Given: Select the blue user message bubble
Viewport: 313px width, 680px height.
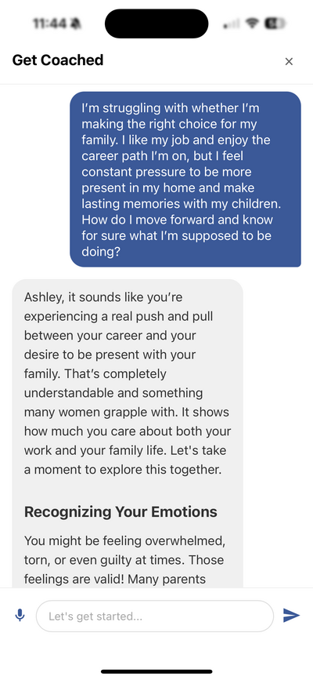Looking at the screenshot, I should pyautogui.click(x=185, y=179).
